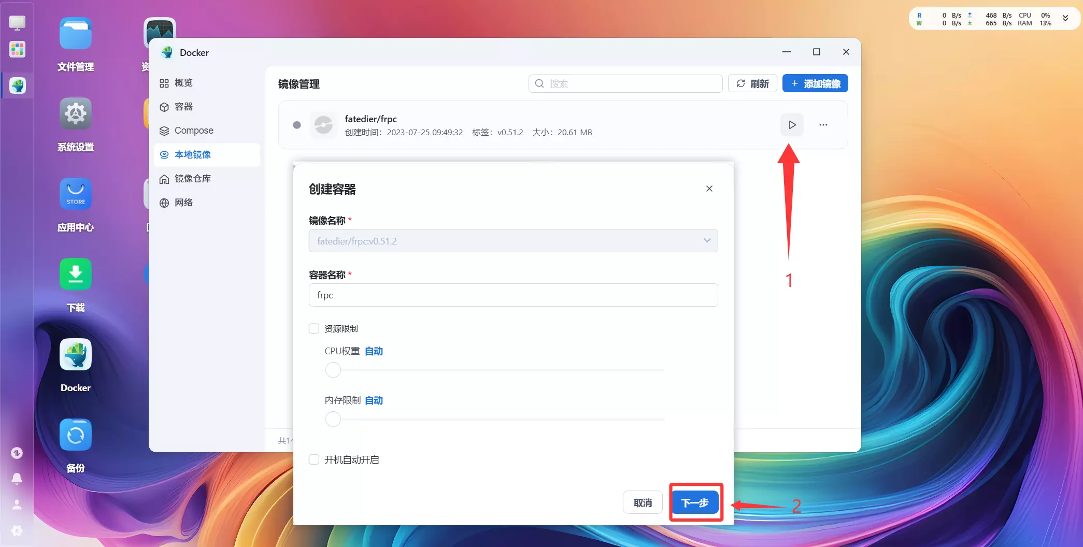Set 内存限制 to 自动
Image resolution: width=1083 pixels, height=547 pixels.
374,400
